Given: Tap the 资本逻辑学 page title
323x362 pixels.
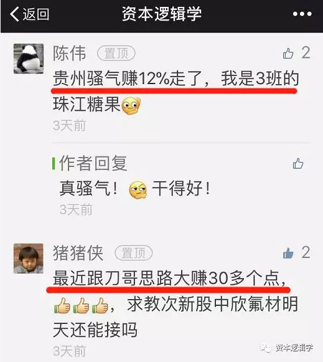Looking at the screenshot, I should coord(162,14).
